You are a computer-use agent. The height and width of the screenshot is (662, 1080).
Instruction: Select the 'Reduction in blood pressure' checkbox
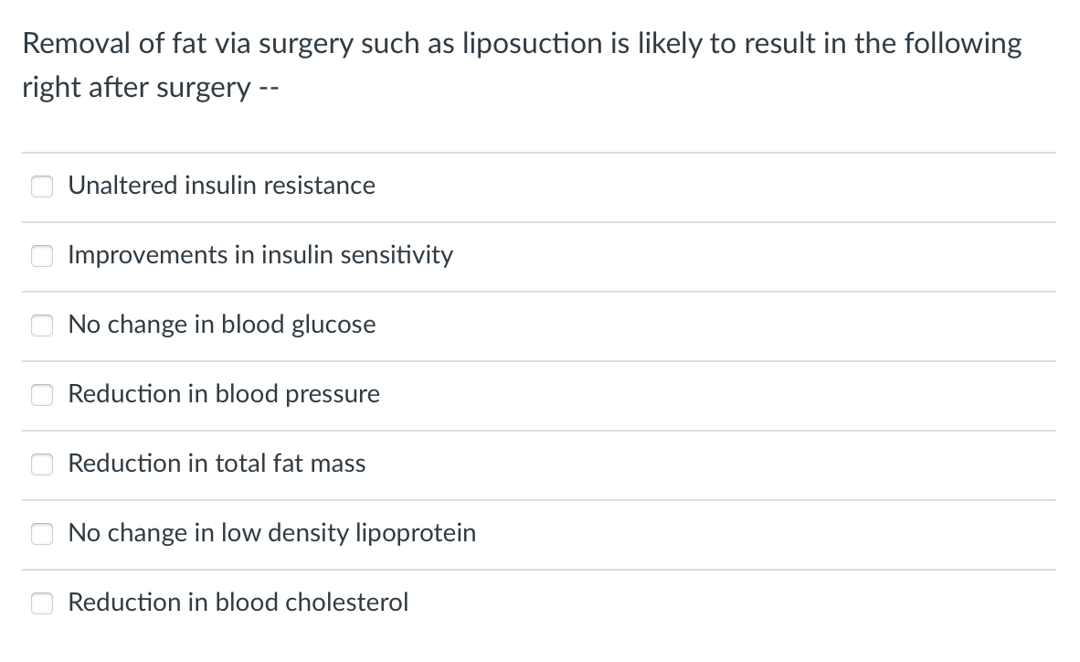(x=42, y=395)
